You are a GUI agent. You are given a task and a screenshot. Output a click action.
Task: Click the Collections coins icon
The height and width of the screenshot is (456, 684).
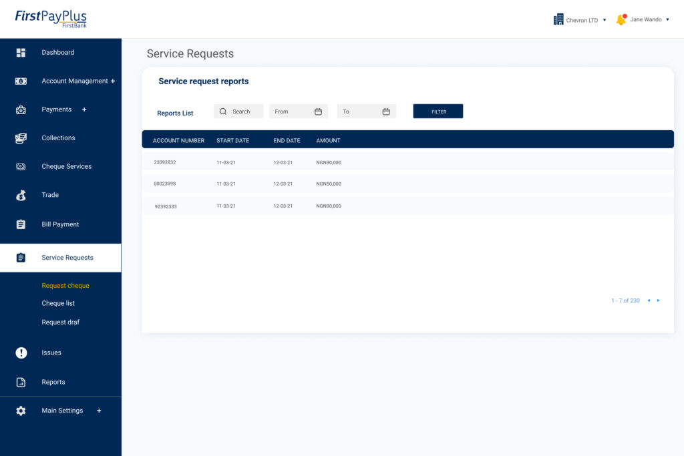point(21,138)
